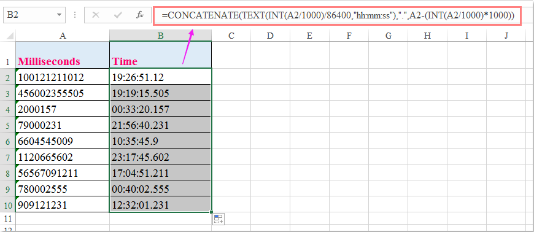The image size is (534, 232).
Task: Click the green error indicator on cell A2
Action: click(x=17, y=70)
